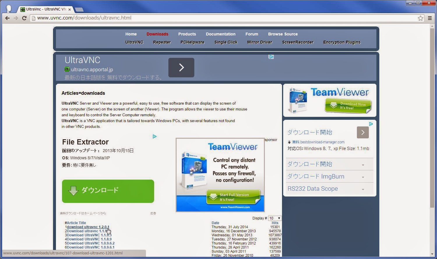
Task: Select the Single Click submenu item
Action: (x=226, y=42)
